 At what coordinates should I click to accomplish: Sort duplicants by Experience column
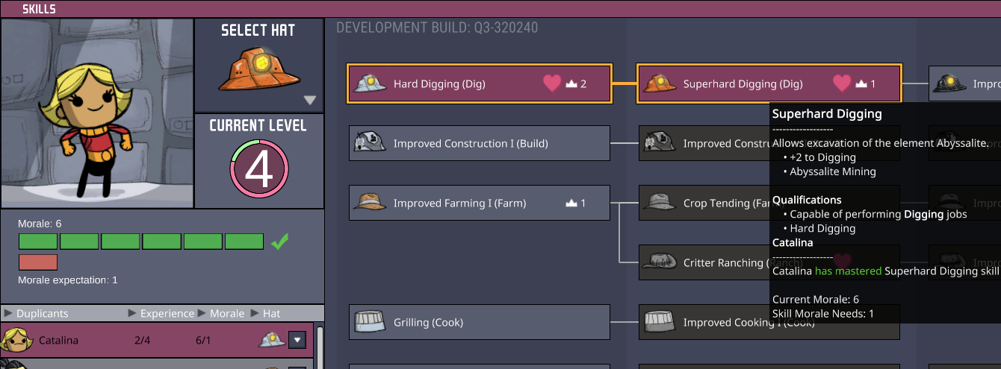167,313
